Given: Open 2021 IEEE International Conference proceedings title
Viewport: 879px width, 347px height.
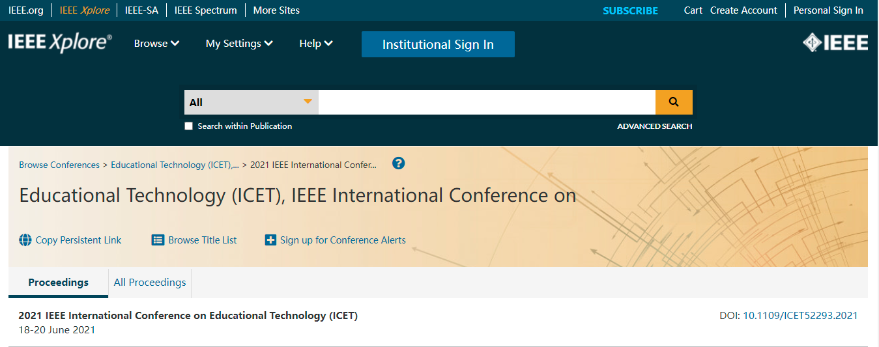Looking at the screenshot, I should tap(188, 316).
